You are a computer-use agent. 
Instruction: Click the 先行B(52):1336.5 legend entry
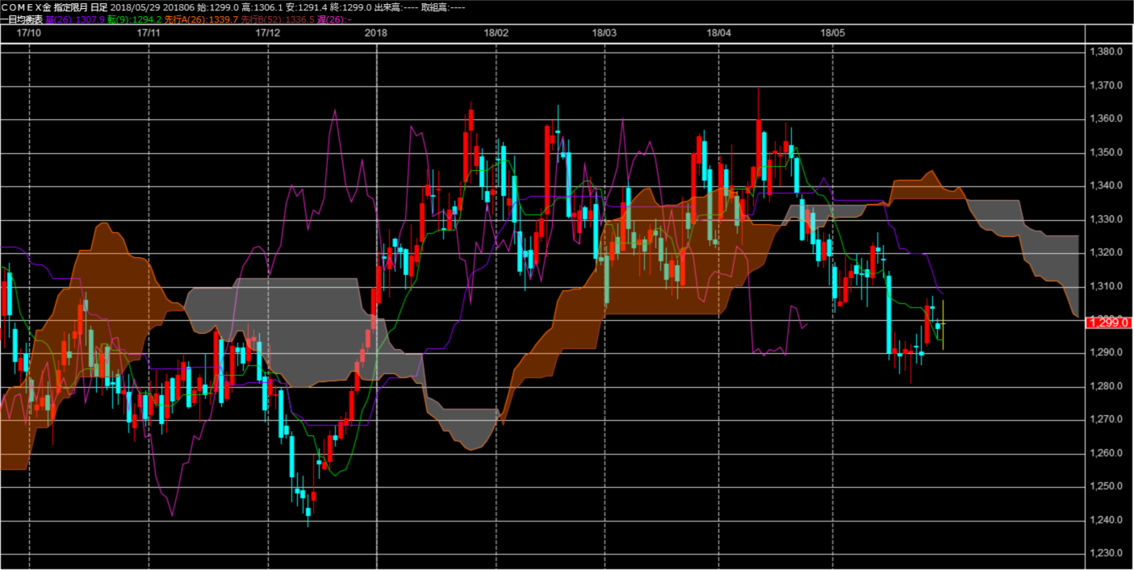(277, 18)
